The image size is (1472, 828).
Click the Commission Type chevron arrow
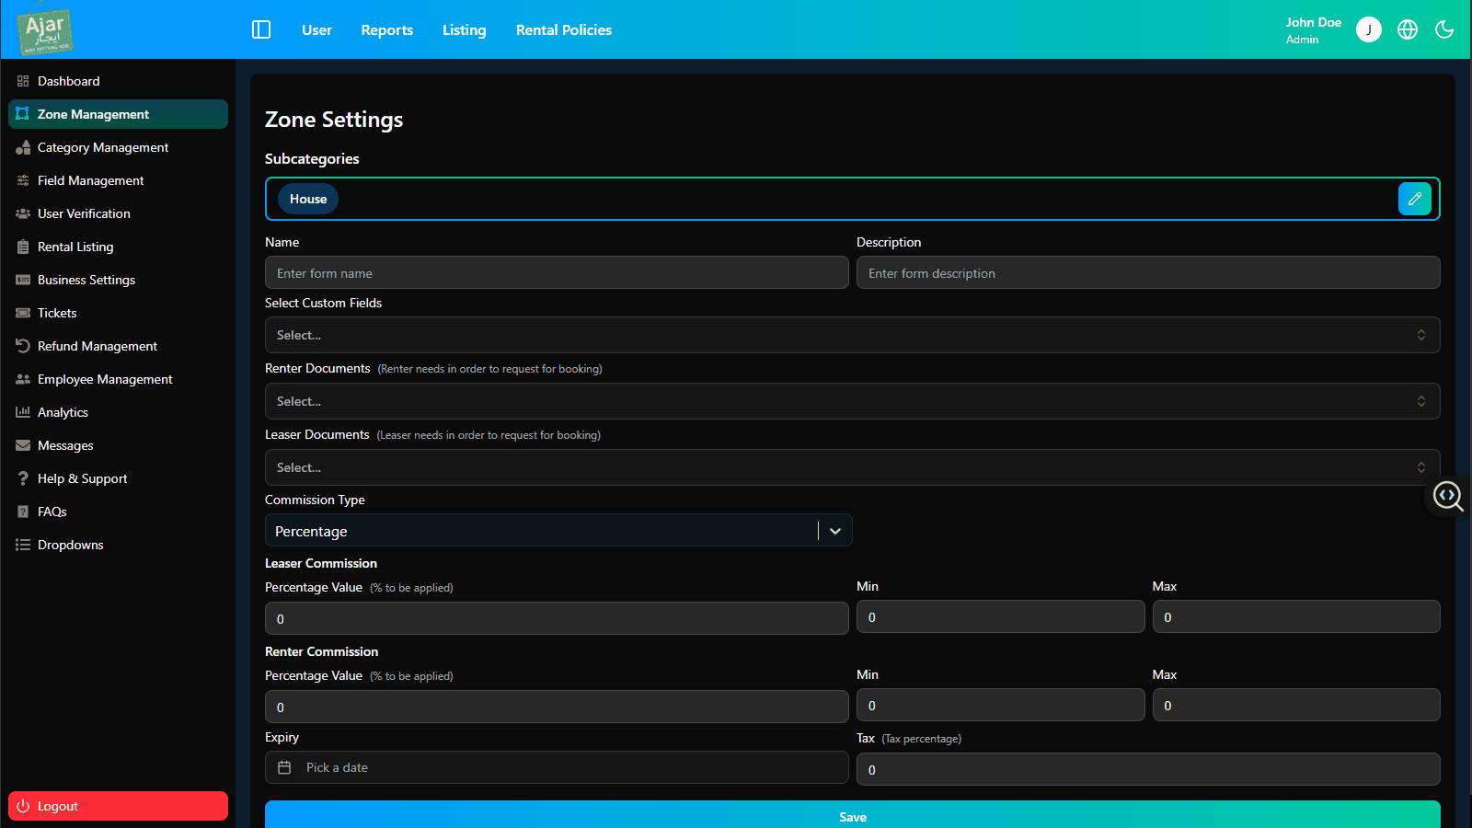(835, 531)
